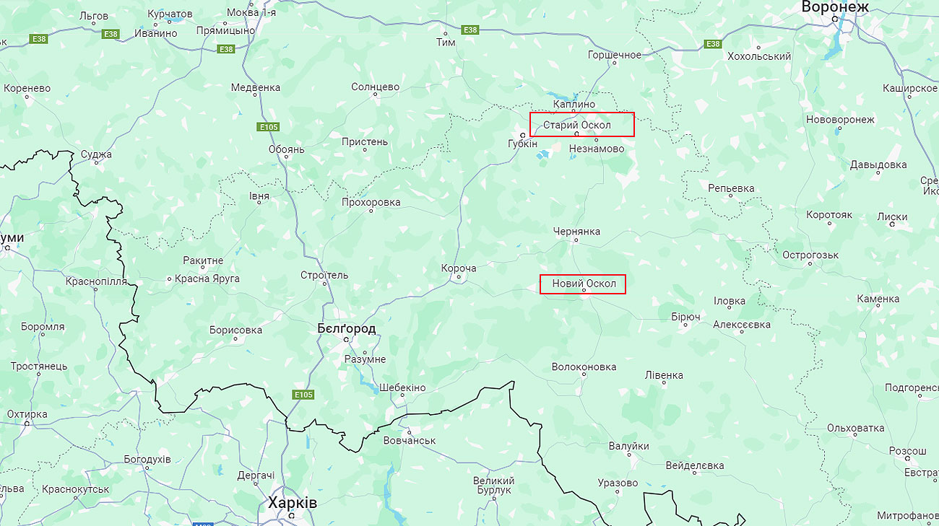Click the Валуйки town label
This screenshot has height=526, width=939.
(628, 446)
